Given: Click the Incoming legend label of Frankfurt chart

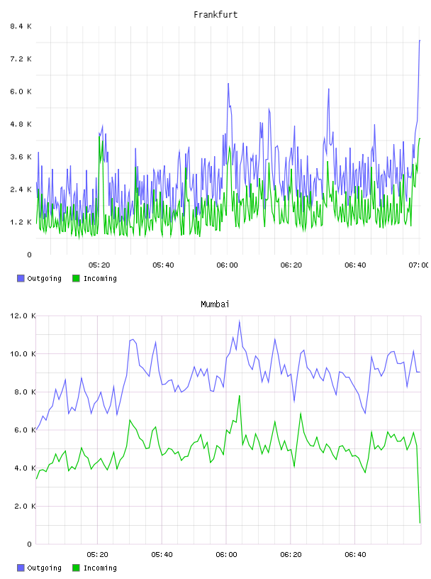Looking at the screenshot, I should click(x=100, y=279).
